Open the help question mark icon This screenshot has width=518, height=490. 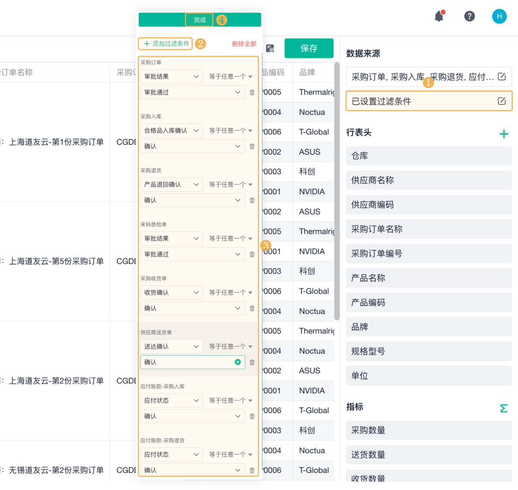469,16
